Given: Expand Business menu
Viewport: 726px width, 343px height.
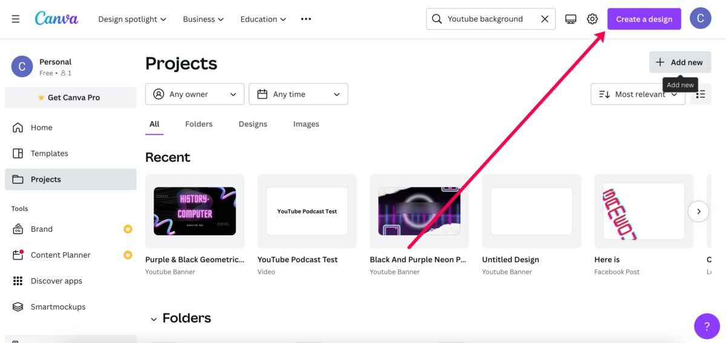Looking at the screenshot, I should tap(203, 19).
